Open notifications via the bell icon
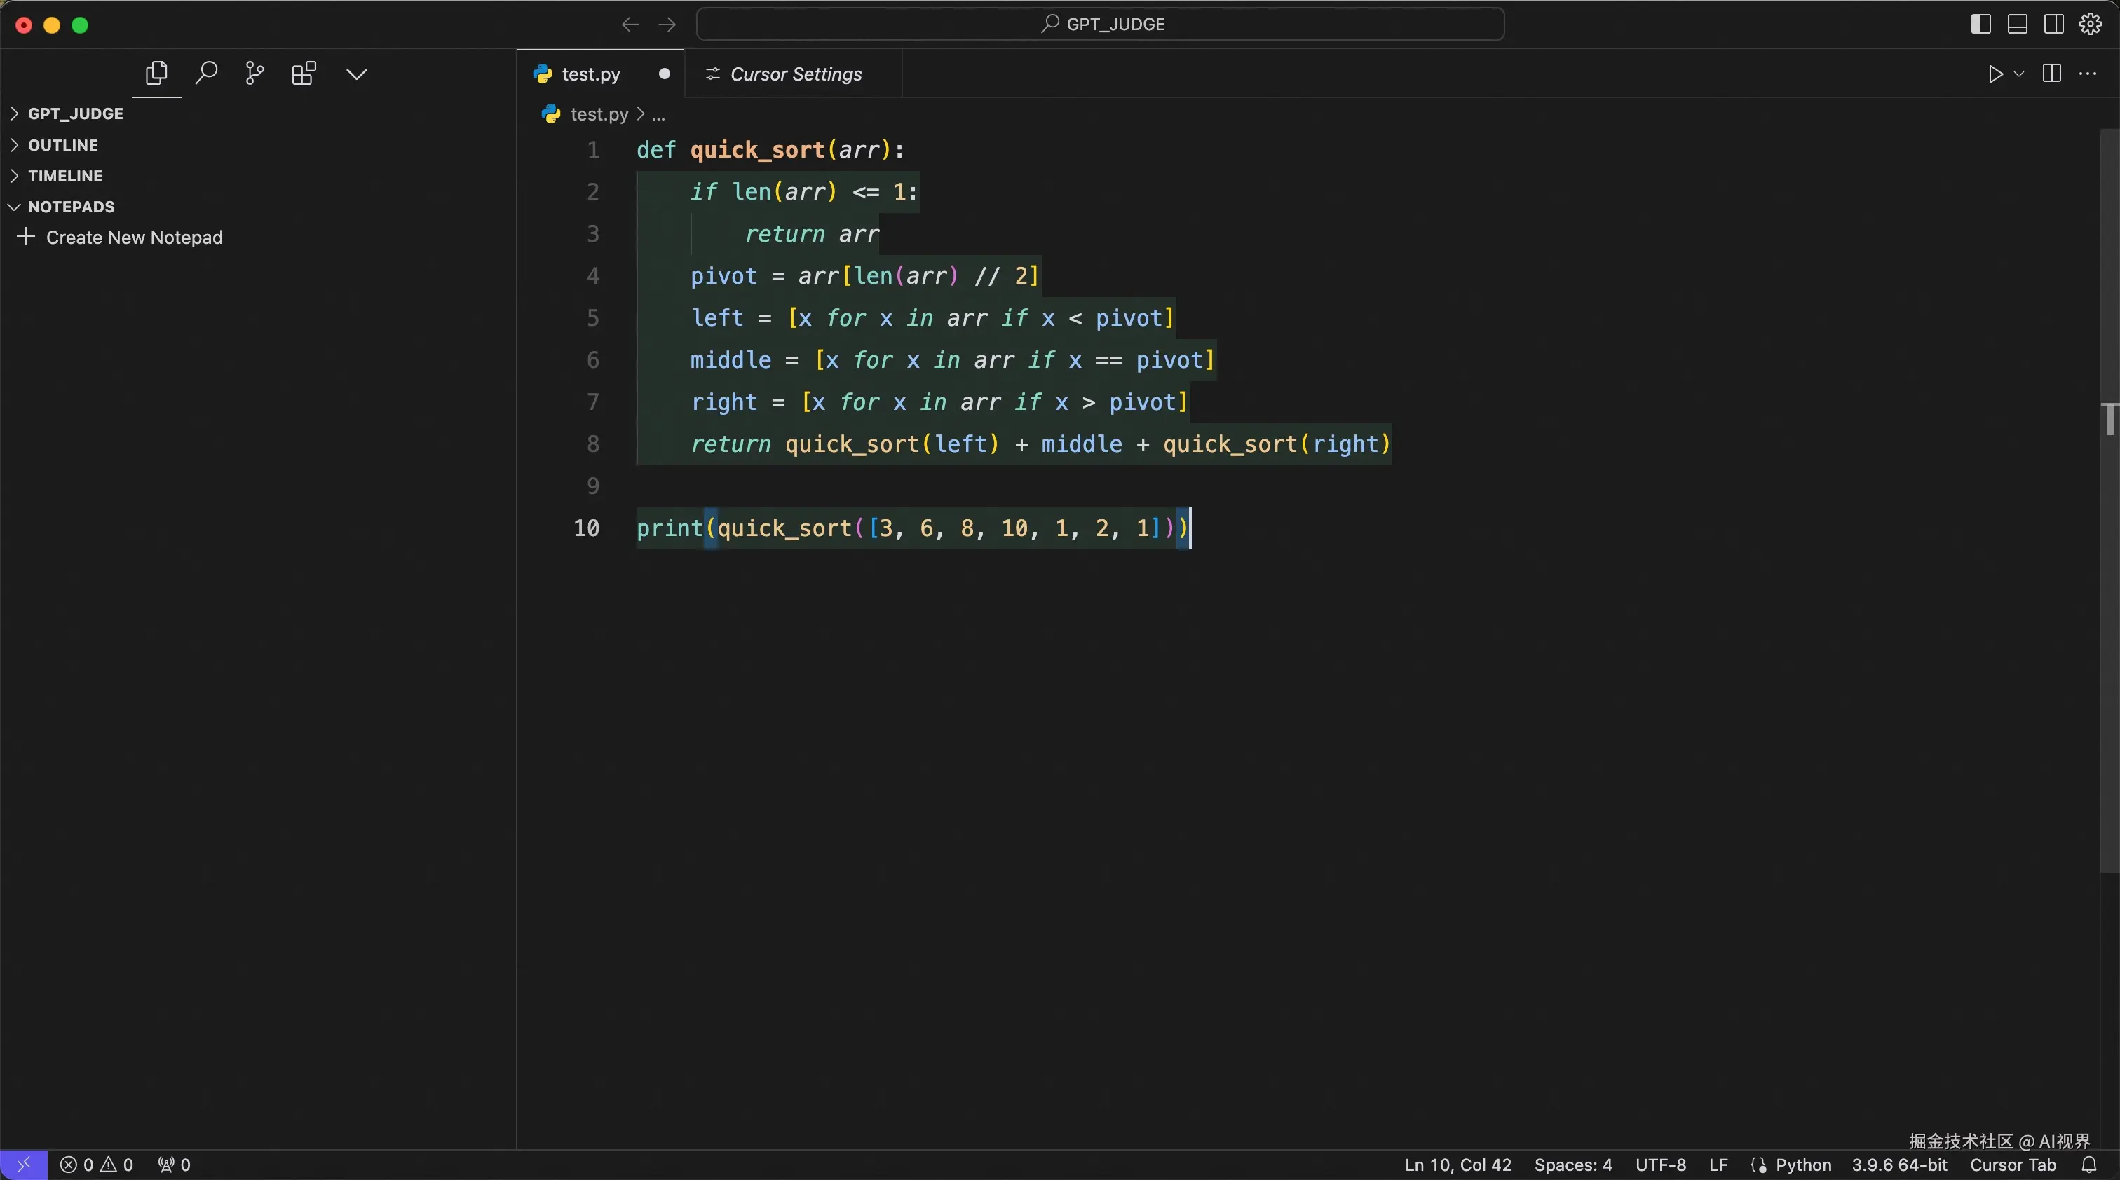The height and width of the screenshot is (1180, 2120). pos(2088,1165)
